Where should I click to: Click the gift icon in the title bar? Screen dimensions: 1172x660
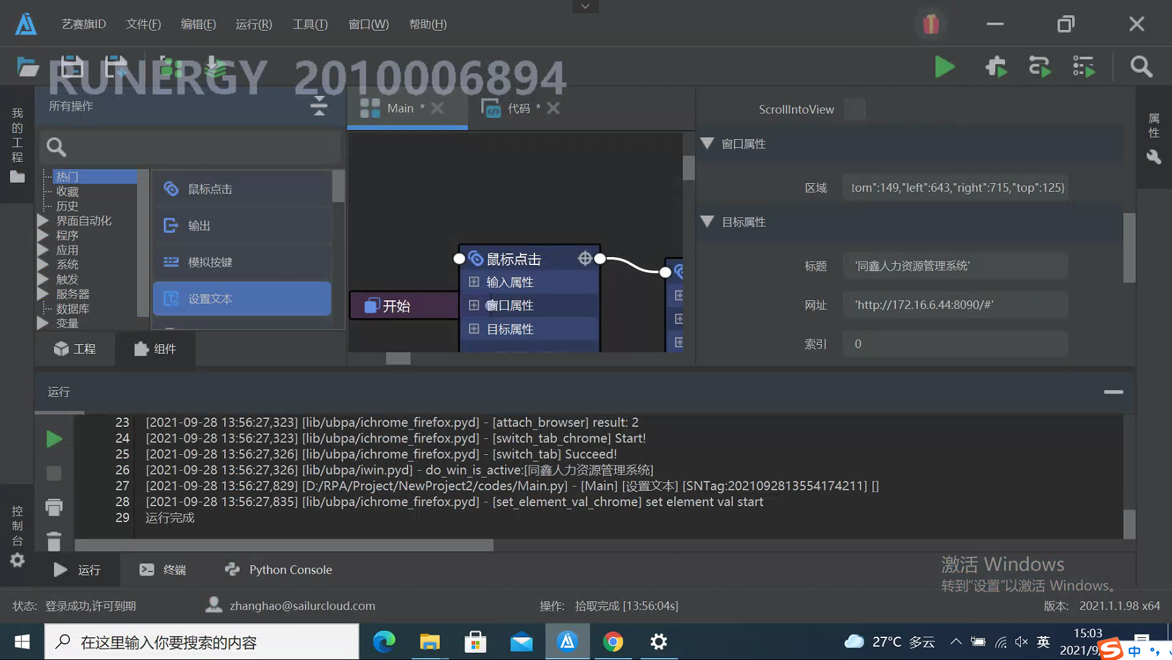click(931, 24)
